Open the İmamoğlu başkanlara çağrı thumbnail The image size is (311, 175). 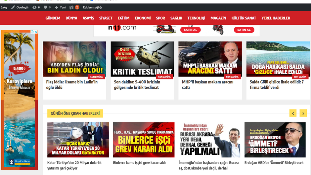(209, 140)
